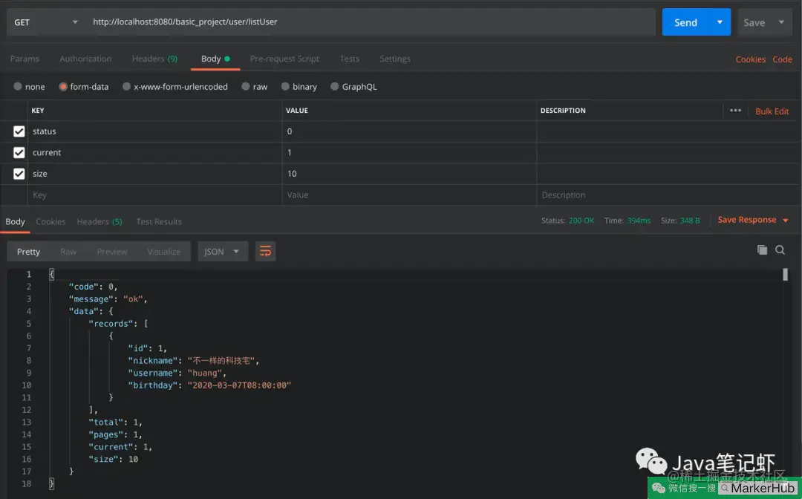Click the value 10 for size

point(292,174)
